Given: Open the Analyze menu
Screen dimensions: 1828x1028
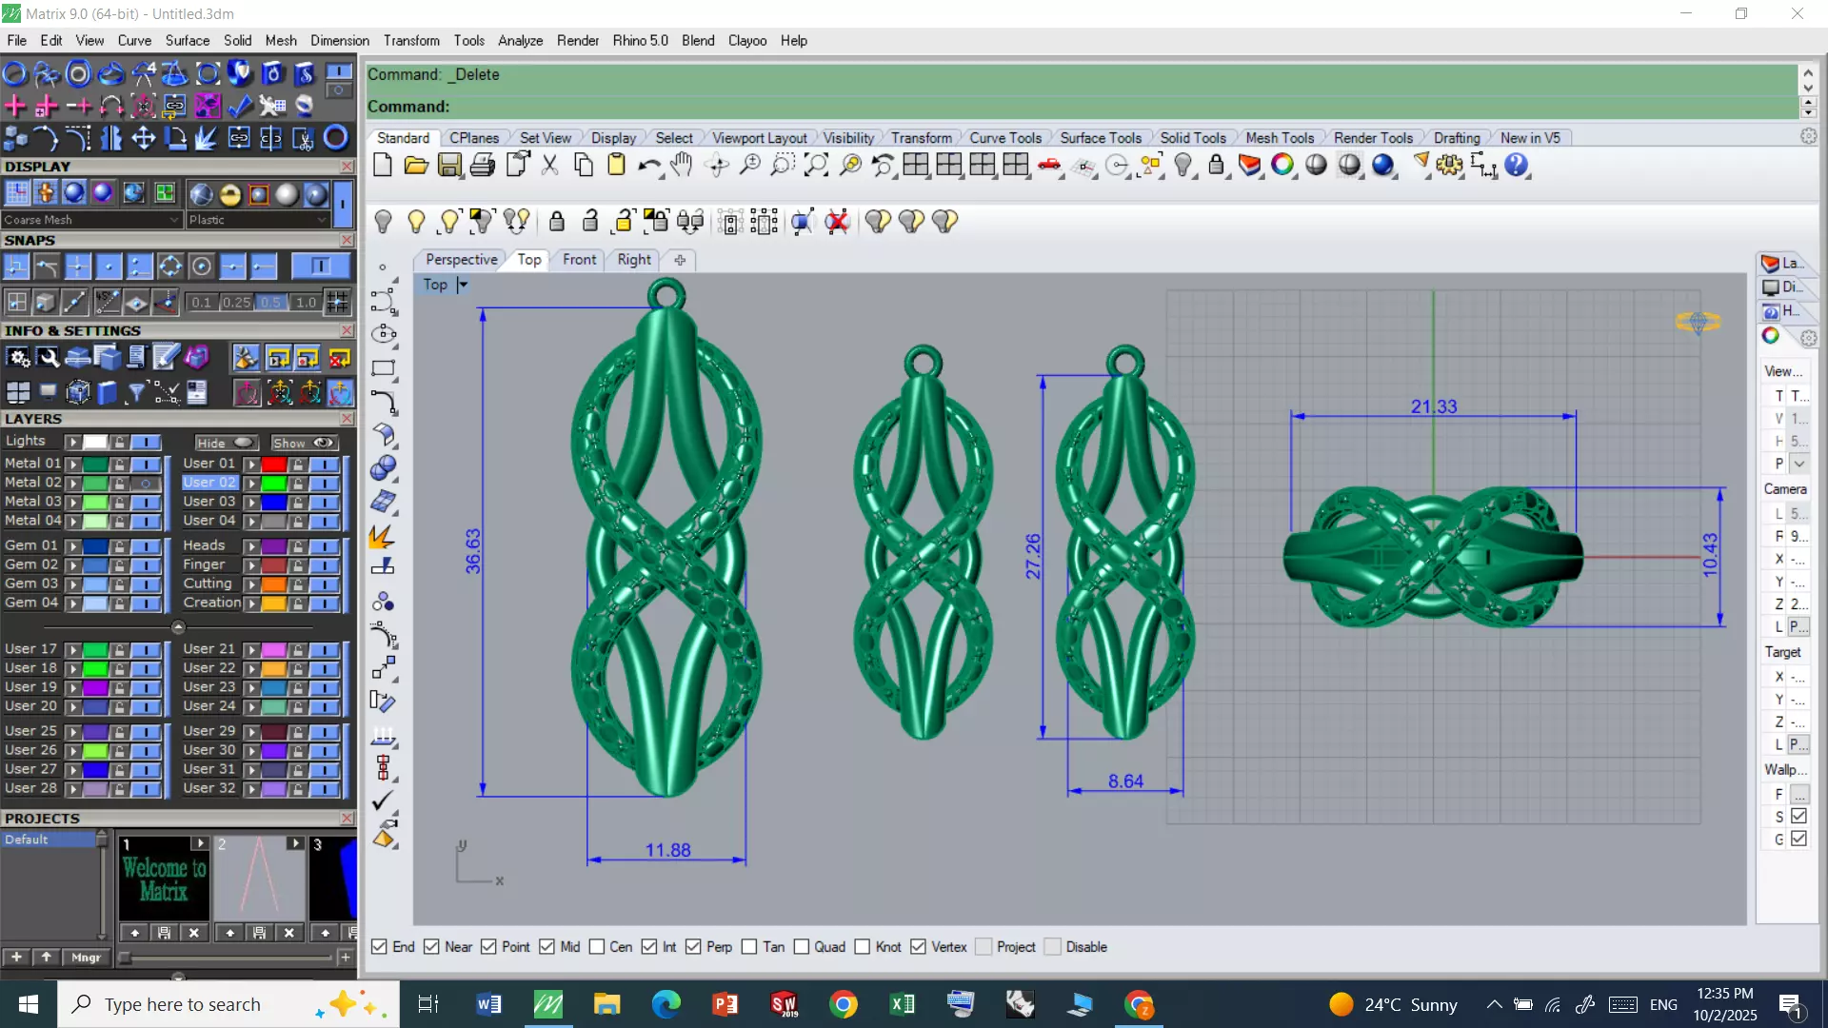Looking at the screenshot, I should coord(520,41).
